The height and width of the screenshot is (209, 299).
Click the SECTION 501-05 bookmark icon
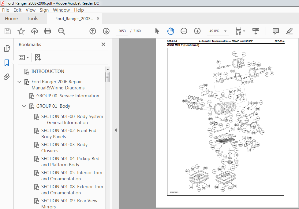click(37, 173)
